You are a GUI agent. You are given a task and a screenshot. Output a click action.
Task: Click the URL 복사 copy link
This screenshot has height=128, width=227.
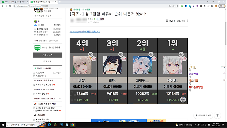(x=181, y=21)
